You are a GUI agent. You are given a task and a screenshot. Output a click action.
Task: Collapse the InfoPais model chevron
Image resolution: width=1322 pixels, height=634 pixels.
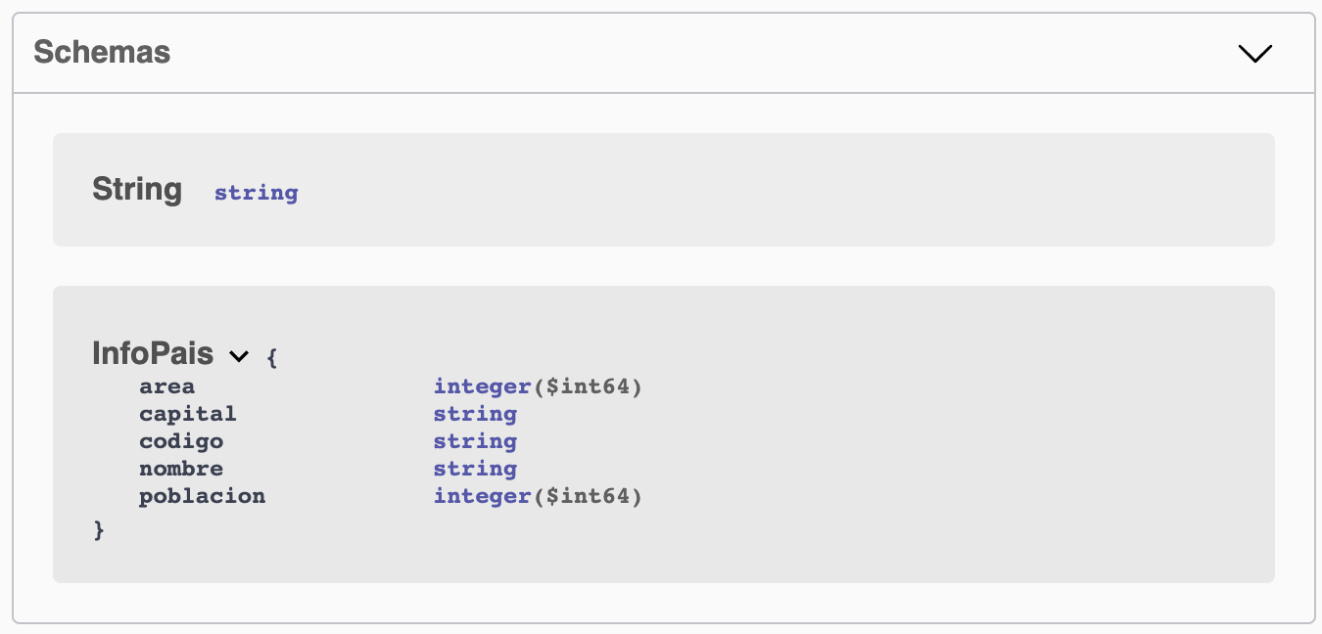239,356
